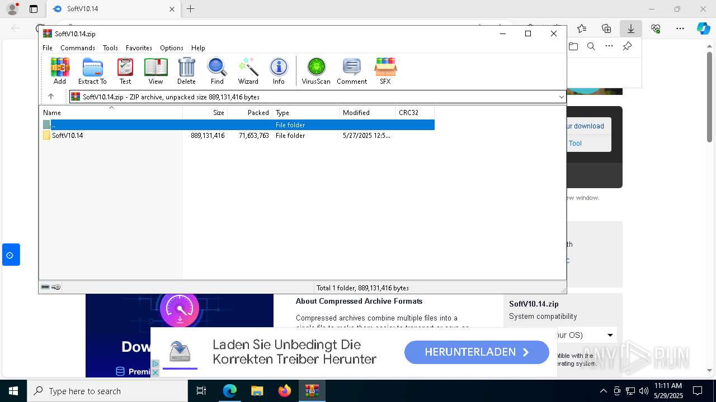Screen dimensions: 716x402
Task: Sort by the Type column header
Action: (x=306, y=113)
